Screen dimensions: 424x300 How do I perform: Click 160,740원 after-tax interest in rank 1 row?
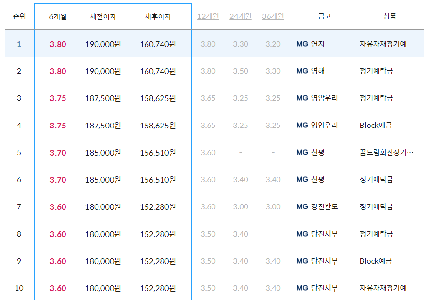[158, 44]
